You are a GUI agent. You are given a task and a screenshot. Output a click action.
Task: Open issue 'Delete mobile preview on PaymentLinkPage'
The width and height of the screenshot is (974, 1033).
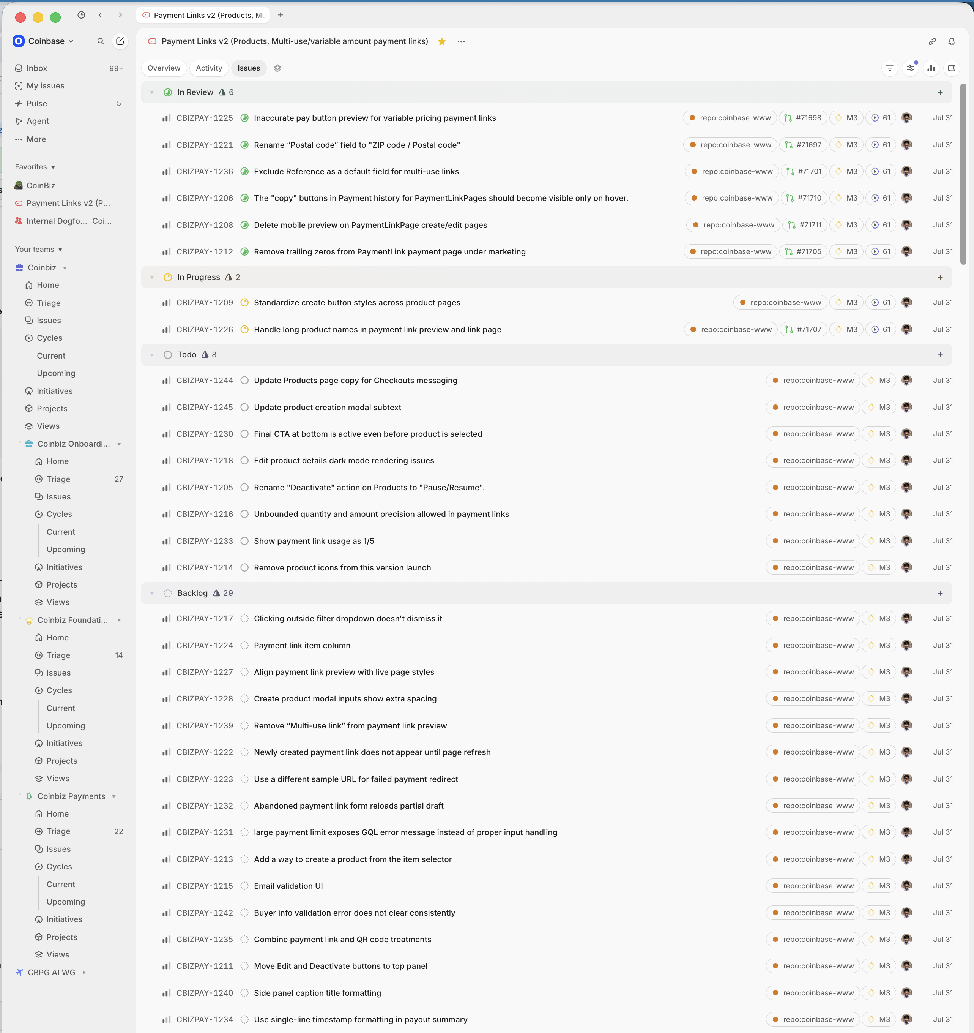click(x=370, y=225)
